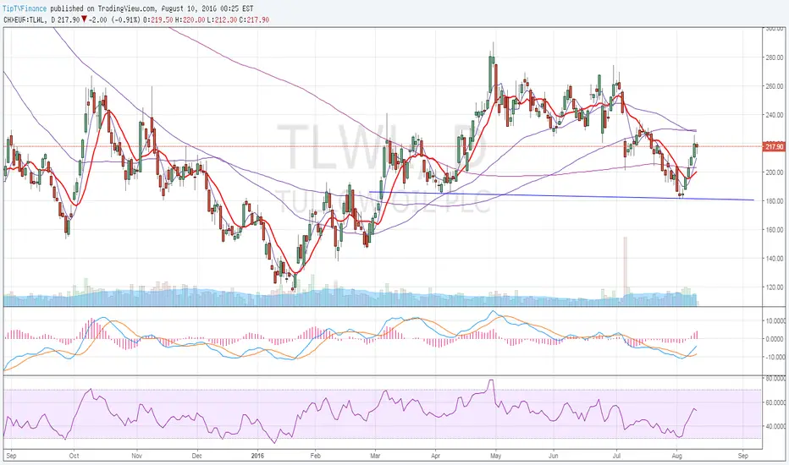Click the Mar label on time axis
Viewport: 789px width, 465px height.
(x=375, y=456)
